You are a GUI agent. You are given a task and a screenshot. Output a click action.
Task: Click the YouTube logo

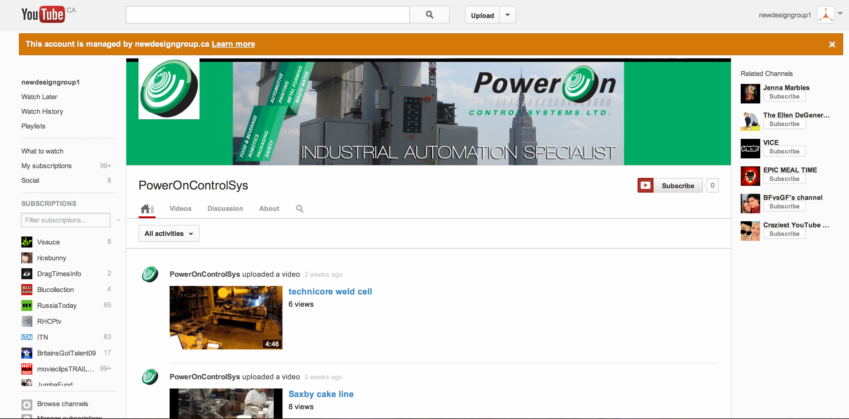43,14
